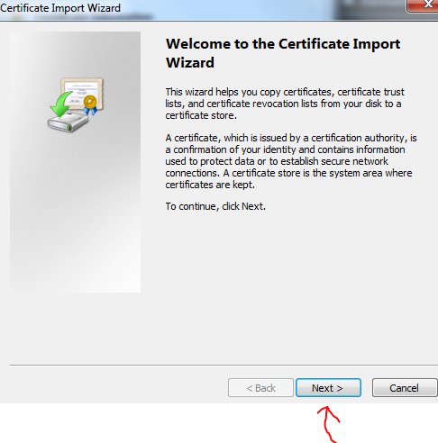Click the gray gradient left banner panel
The width and height of the screenshot is (438, 443).
(75, 210)
